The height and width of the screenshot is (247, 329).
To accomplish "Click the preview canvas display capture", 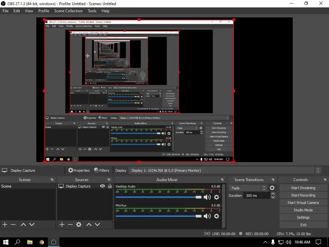I will [x=139, y=91].
